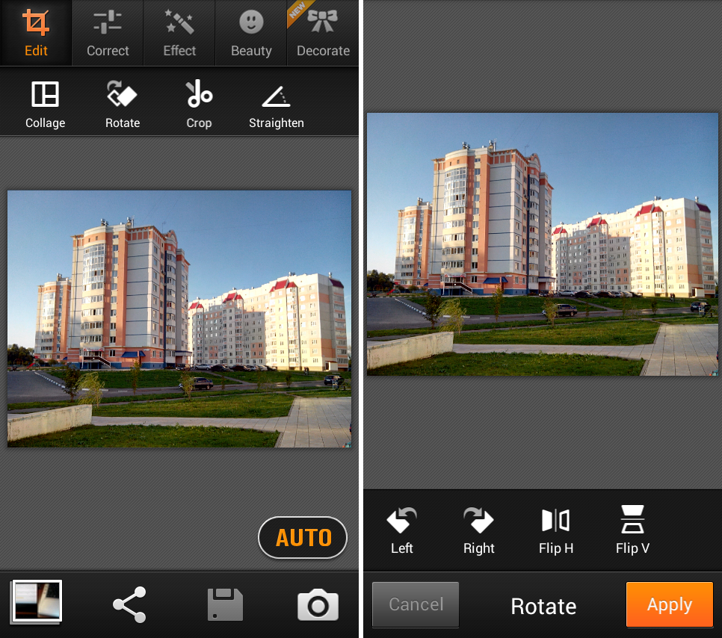This screenshot has height=638, width=722.
Task: Save photo with floppy disk icon
Action: coord(225,604)
